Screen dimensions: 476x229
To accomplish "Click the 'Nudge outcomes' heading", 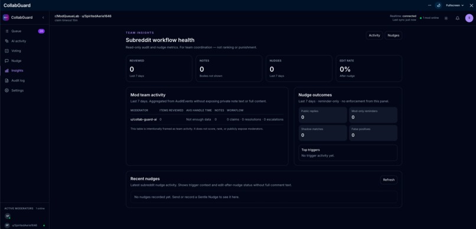I will coord(315,95).
